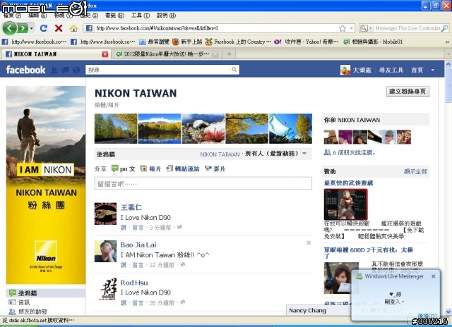
Task: Open the notifications globe icon
Action: (76, 70)
